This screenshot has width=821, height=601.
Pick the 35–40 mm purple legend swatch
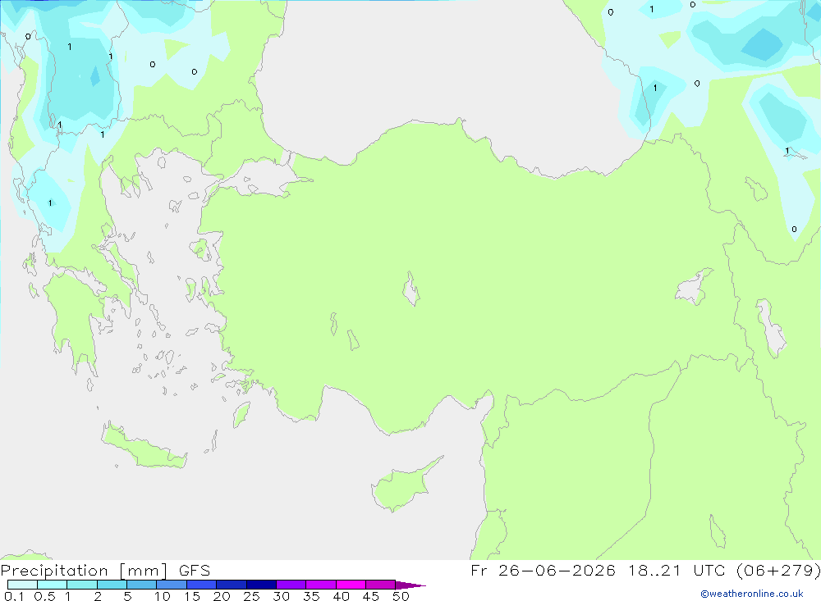321,585
